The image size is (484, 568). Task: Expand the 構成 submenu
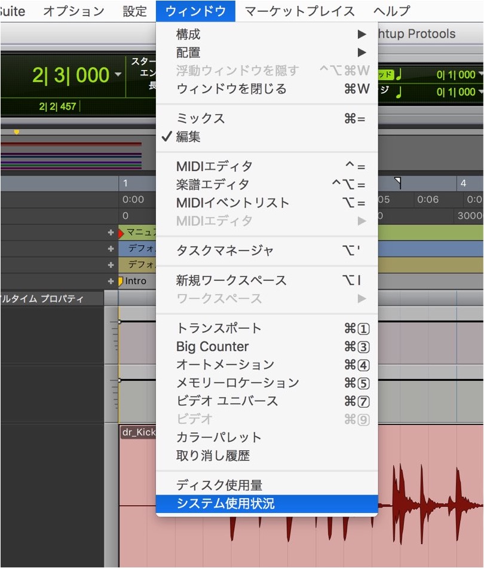pyautogui.click(x=266, y=35)
